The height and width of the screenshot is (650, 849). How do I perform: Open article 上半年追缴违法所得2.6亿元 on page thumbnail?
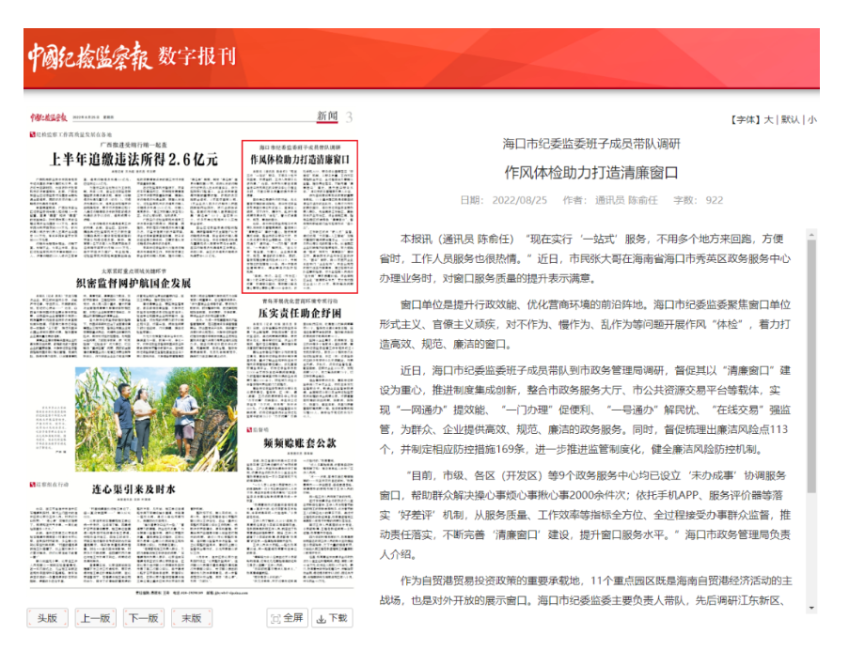click(134, 160)
